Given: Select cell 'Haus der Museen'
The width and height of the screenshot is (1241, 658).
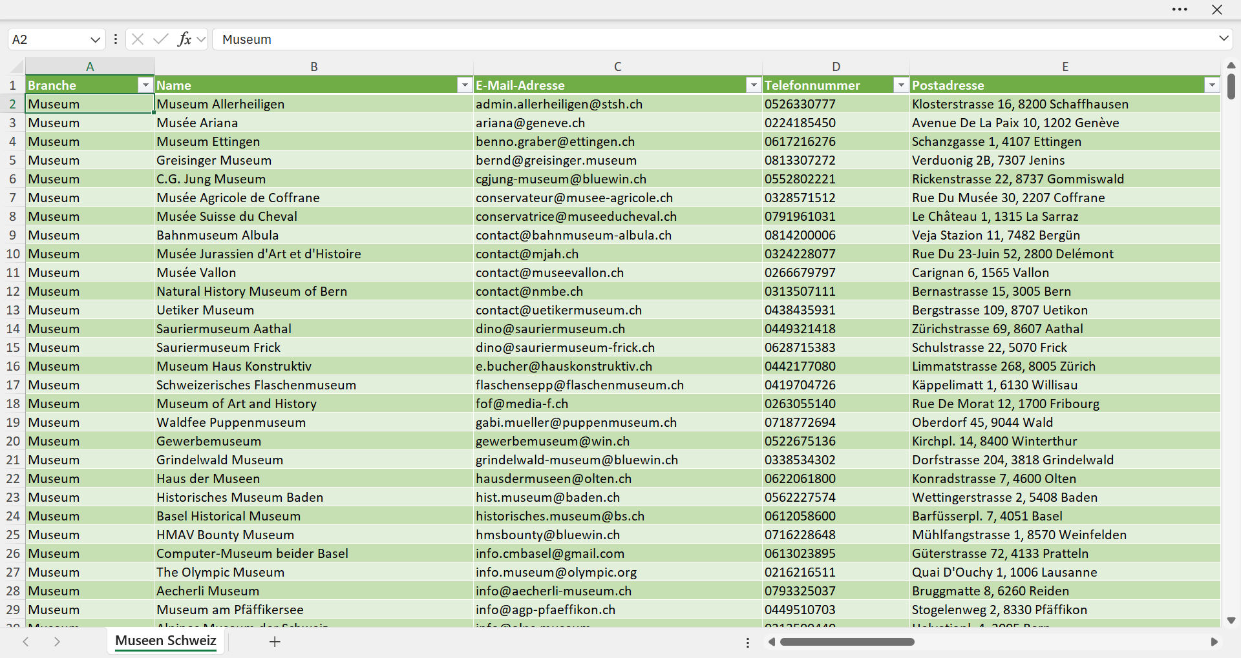Looking at the screenshot, I should (314, 478).
